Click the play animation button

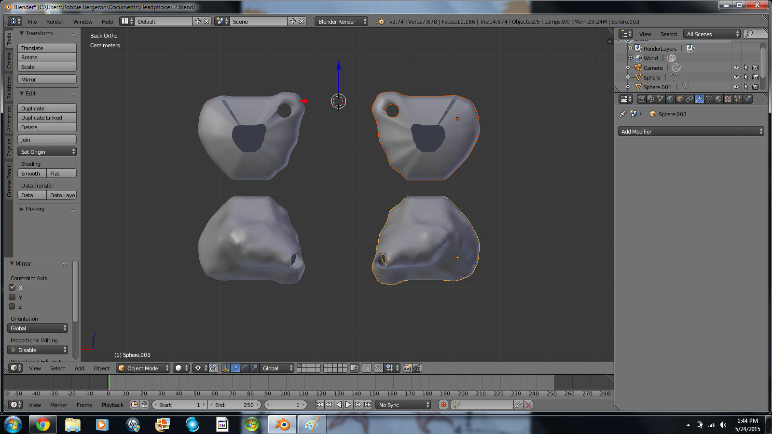(x=348, y=405)
